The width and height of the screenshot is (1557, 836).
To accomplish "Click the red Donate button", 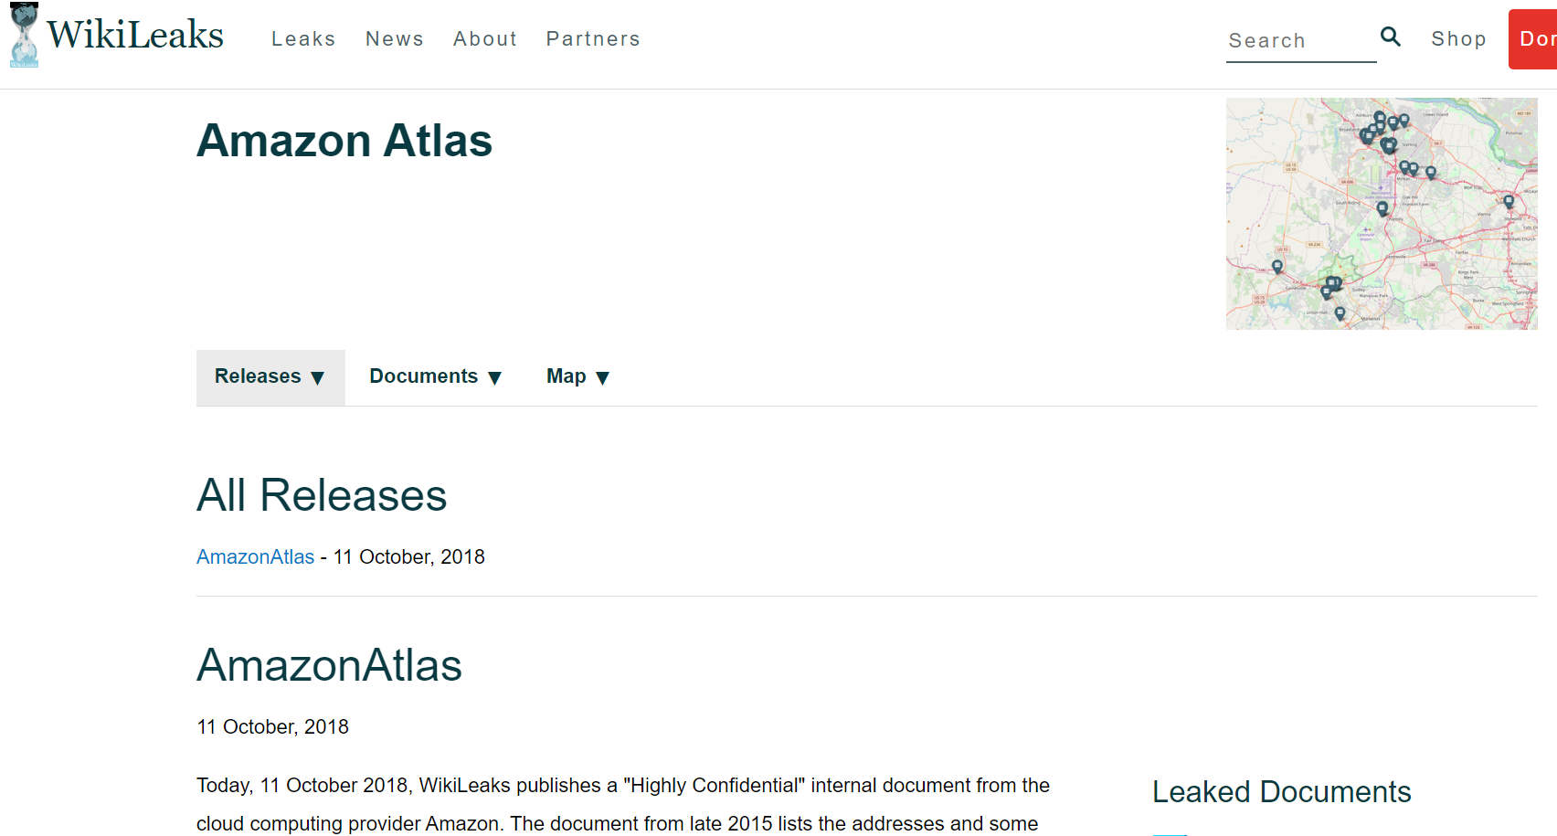I will tap(1533, 39).
